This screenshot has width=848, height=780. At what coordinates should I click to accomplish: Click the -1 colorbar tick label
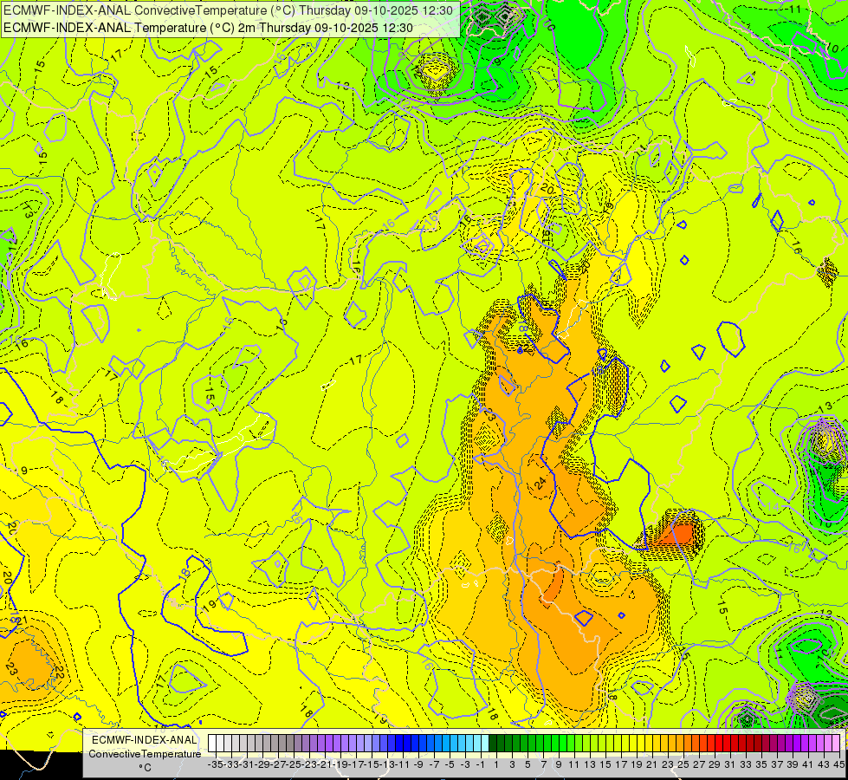pyautogui.click(x=481, y=764)
